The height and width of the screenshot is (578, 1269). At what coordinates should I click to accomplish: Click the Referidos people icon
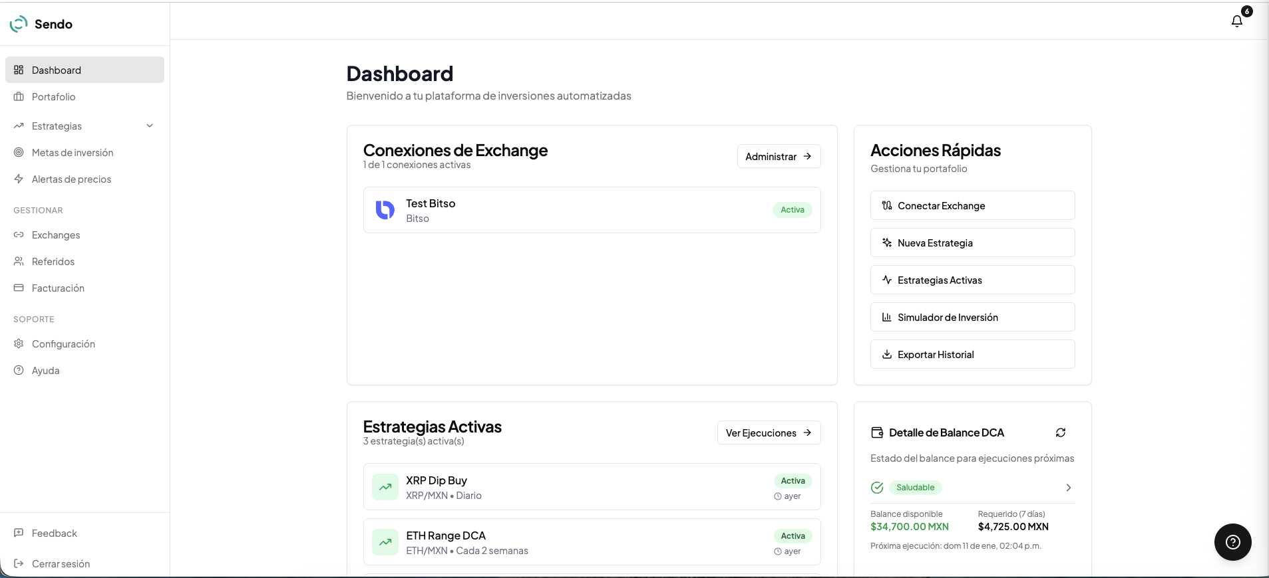pos(19,261)
